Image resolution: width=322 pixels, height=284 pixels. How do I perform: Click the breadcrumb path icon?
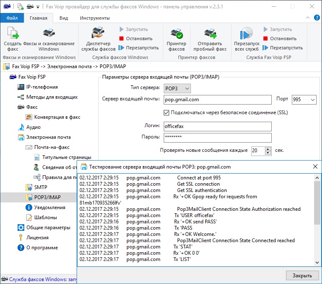pos(6,67)
